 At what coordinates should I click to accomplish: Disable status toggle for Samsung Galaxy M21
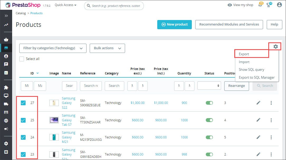coord(209,137)
